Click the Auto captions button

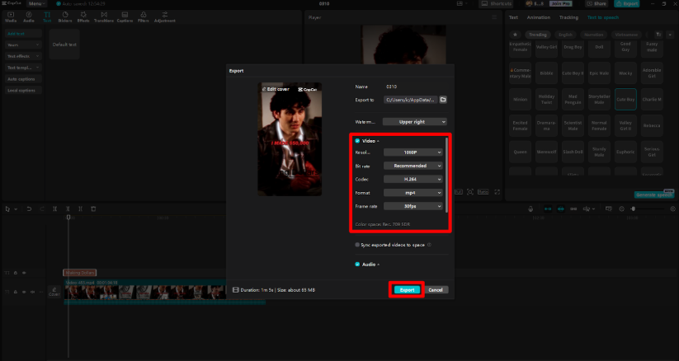click(x=23, y=79)
